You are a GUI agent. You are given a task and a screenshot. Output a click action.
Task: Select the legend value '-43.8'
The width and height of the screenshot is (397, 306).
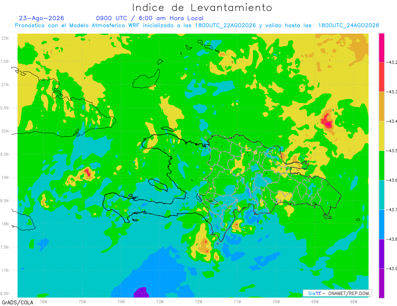[x=392, y=239]
